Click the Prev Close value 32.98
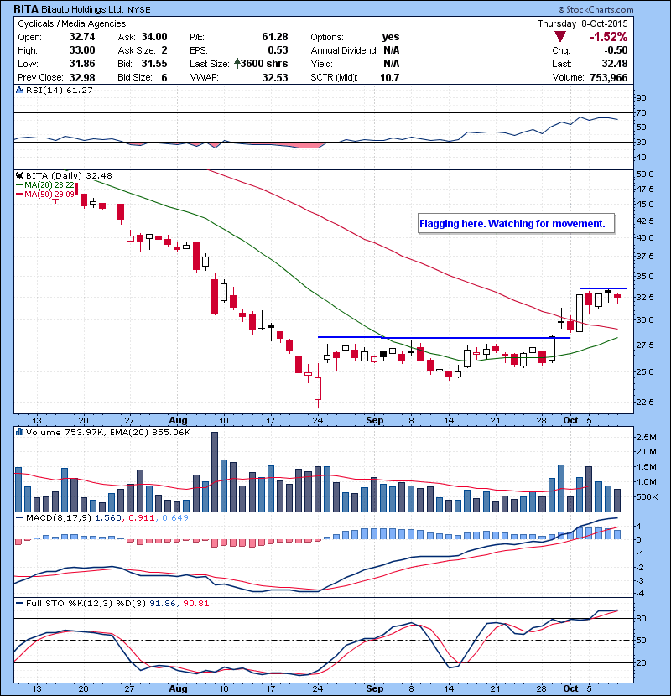The width and height of the screenshot is (671, 696). [82, 77]
